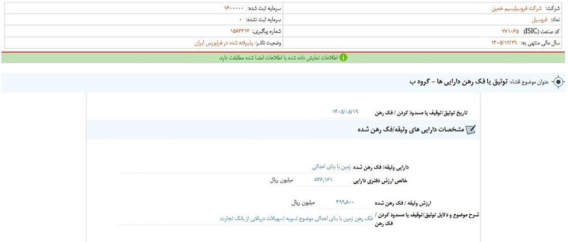Select the unregistered capital value ۰
This screenshot has height=242, width=568.
[x=240, y=19]
